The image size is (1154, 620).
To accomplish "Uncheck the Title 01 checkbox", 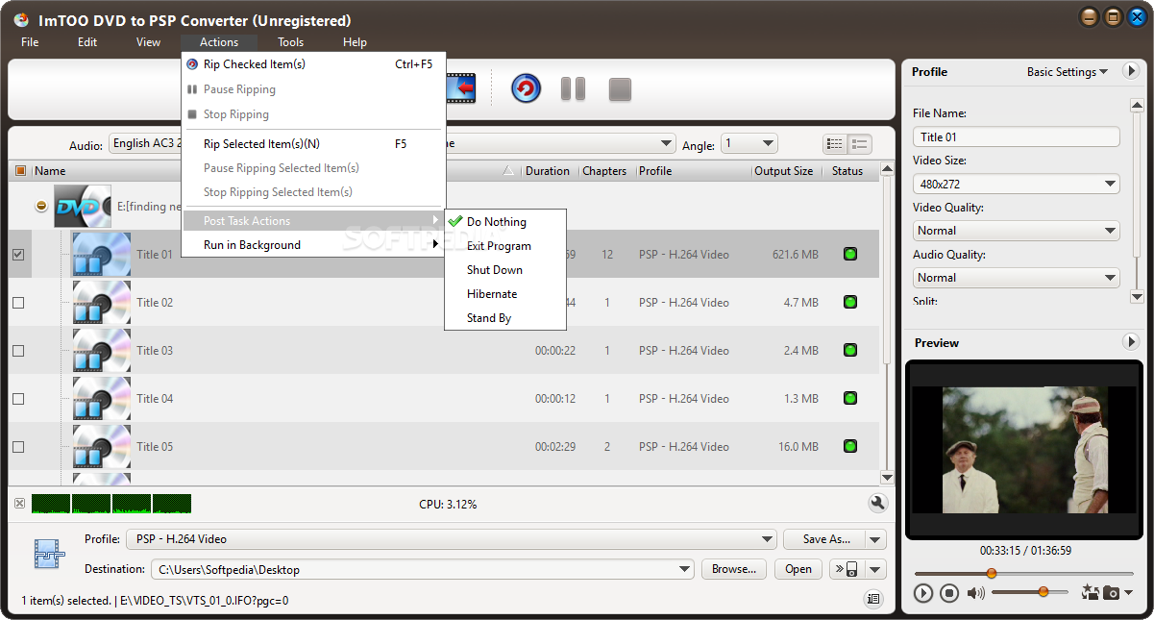I will click(x=18, y=255).
